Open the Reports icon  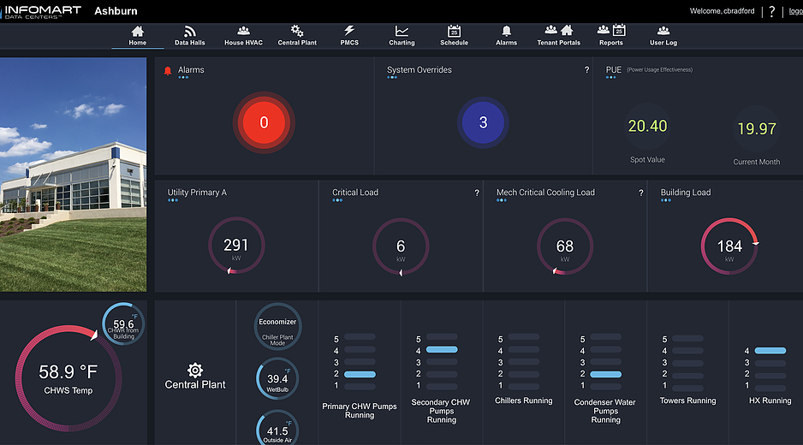point(611,30)
